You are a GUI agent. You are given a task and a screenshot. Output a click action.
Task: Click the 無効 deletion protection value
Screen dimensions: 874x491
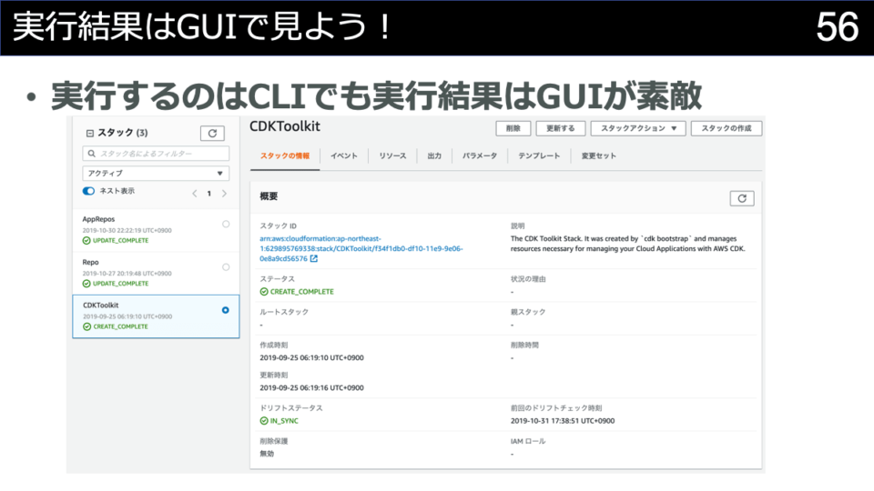point(267,454)
